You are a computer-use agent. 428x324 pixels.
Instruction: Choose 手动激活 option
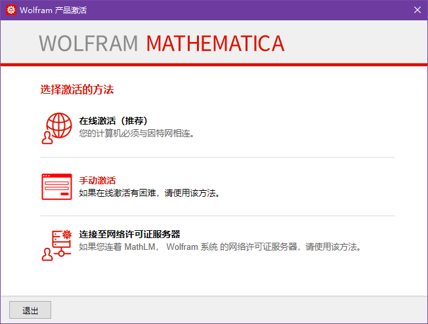pyautogui.click(x=97, y=180)
